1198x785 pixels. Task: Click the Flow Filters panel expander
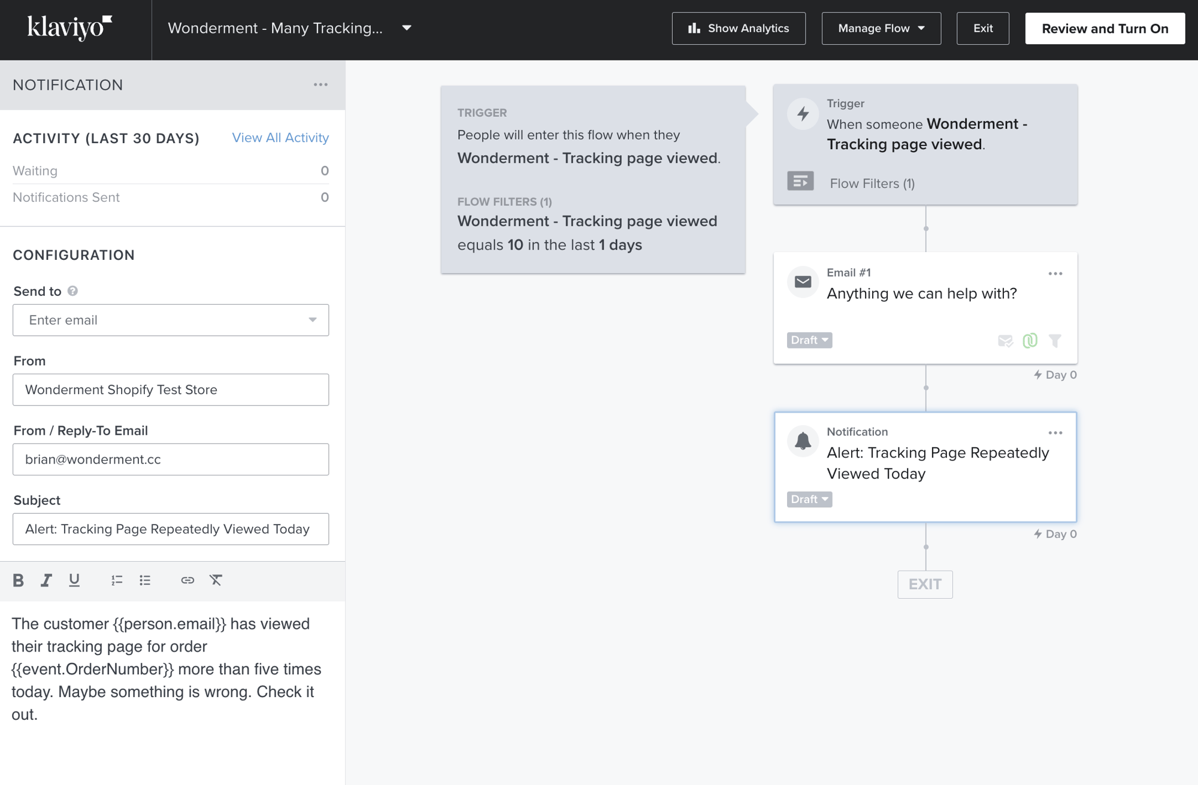[800, 183]
